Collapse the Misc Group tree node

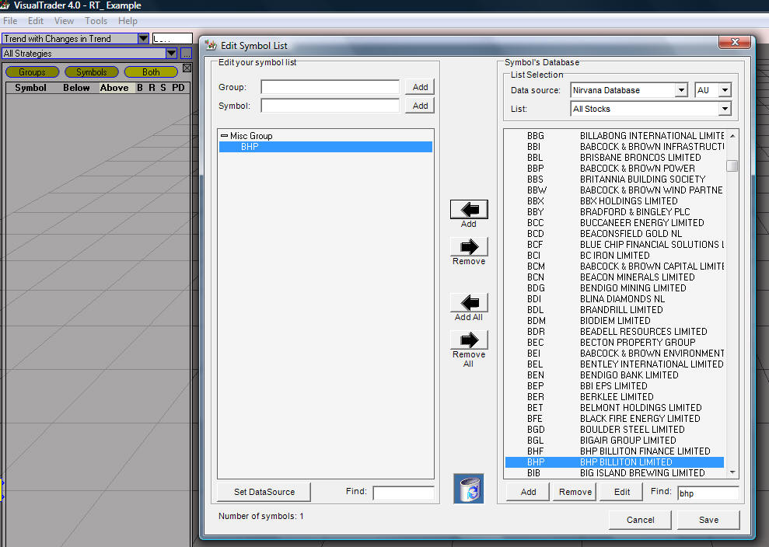tap(224, 136)
